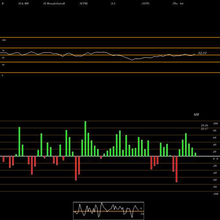The height and width of the screenshot is (220, 220).
Task: Click the mini oscillator thumbnail chart
Action: (109, 211)
